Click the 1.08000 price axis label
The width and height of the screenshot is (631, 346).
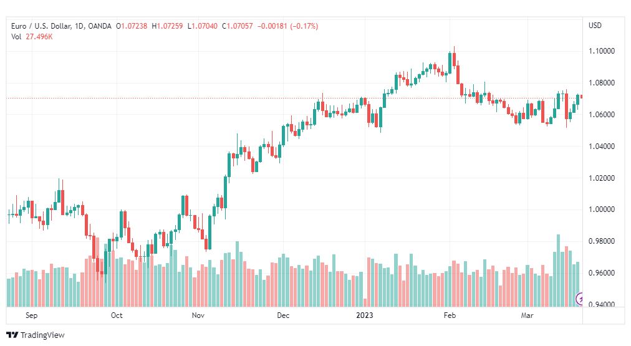coord(602,83)
